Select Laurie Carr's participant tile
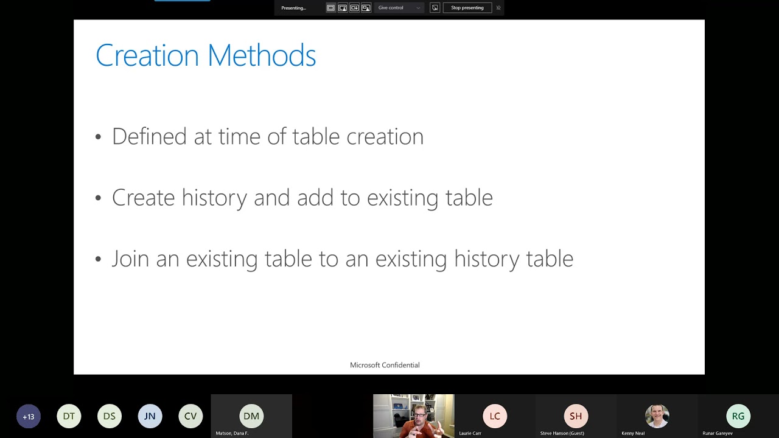This screenshot has height=438, width=779. tap(495, 416)
